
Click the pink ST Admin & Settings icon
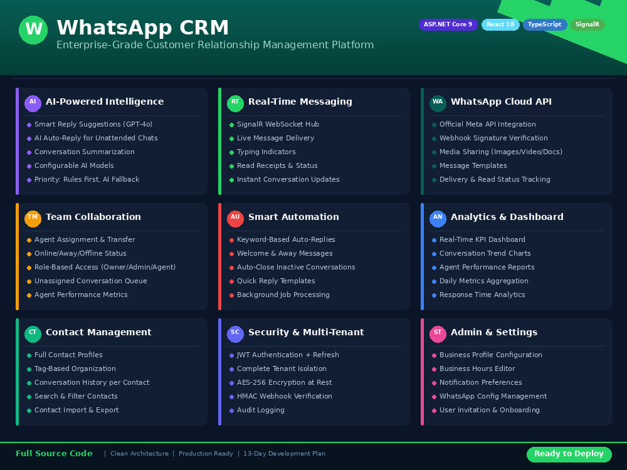tap(438, 334)
